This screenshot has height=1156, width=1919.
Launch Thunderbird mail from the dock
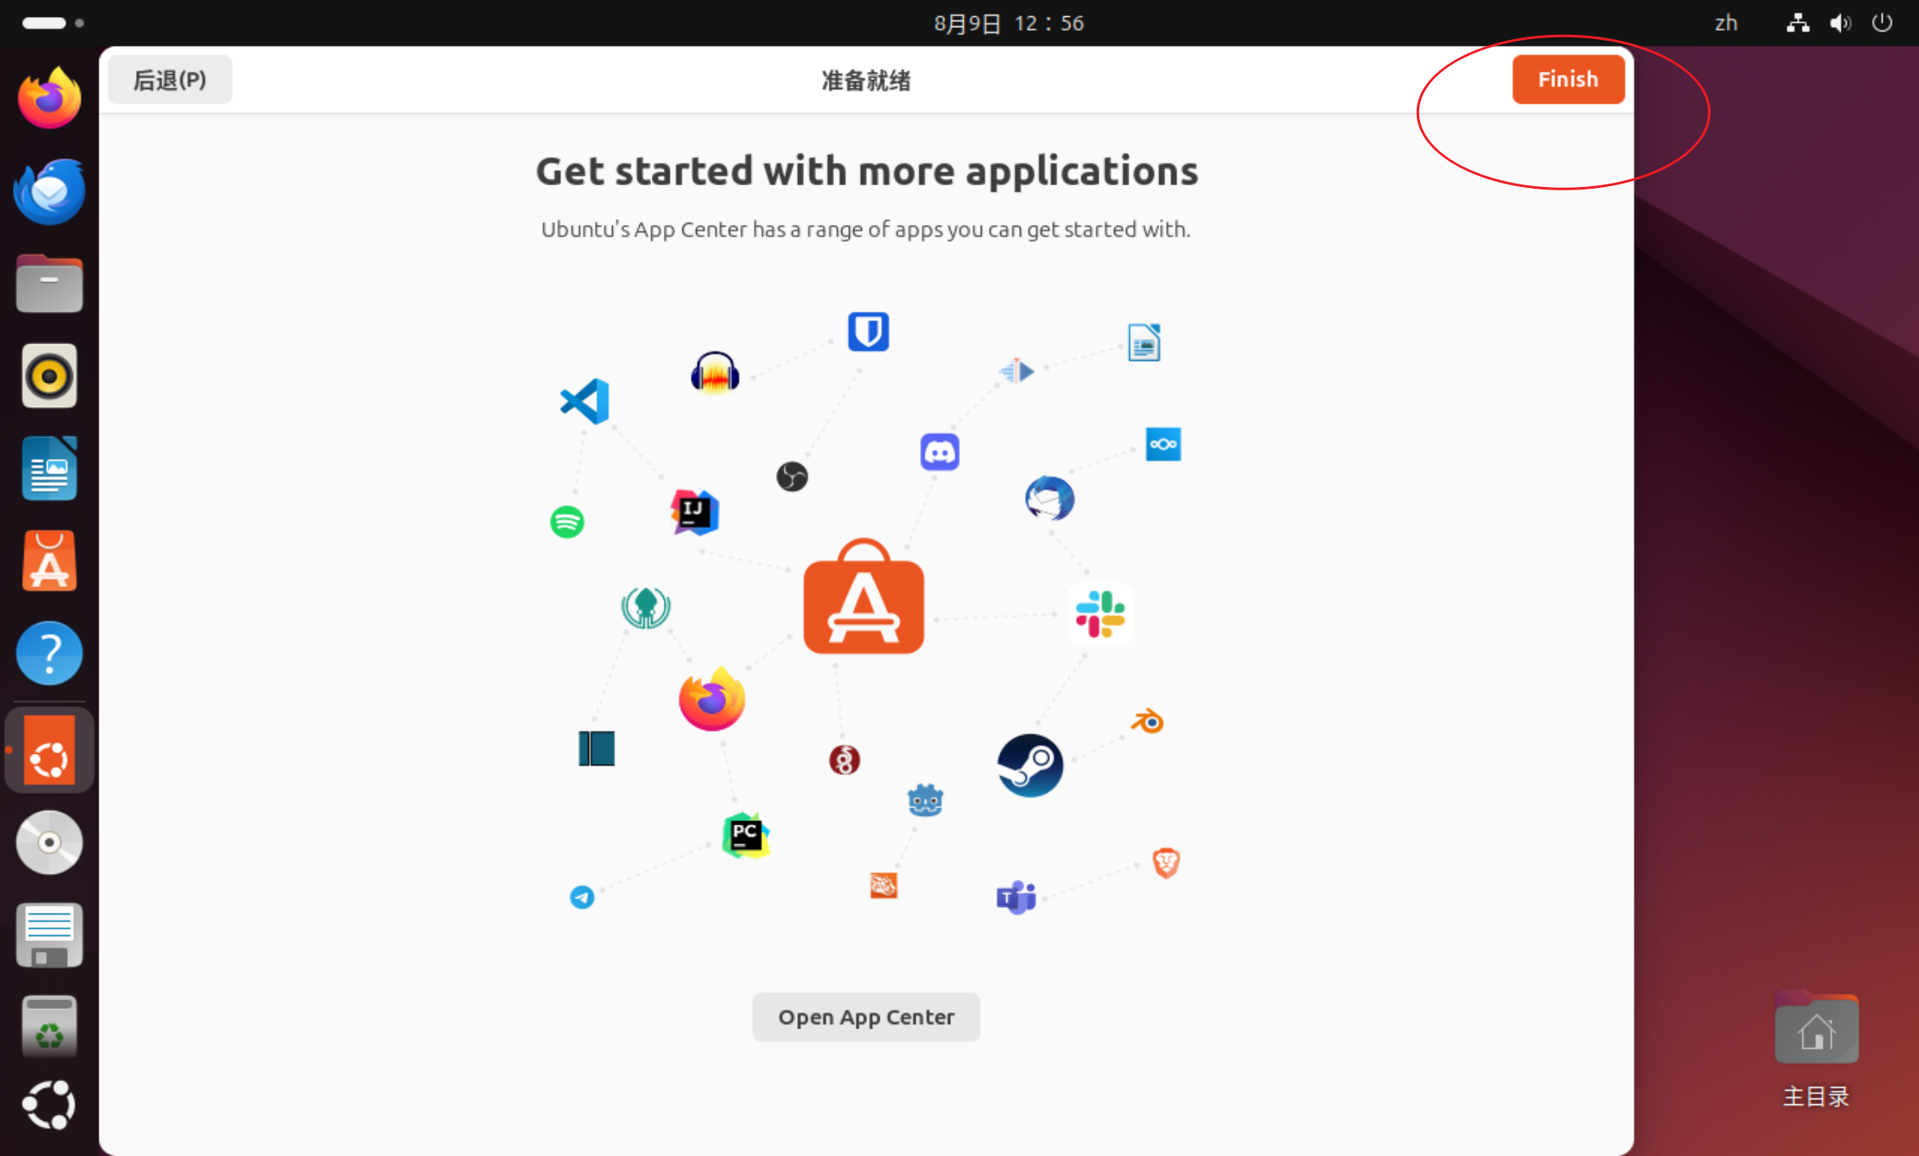pos(49,190)
